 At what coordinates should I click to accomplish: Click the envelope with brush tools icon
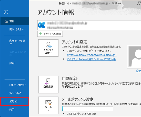48,103
